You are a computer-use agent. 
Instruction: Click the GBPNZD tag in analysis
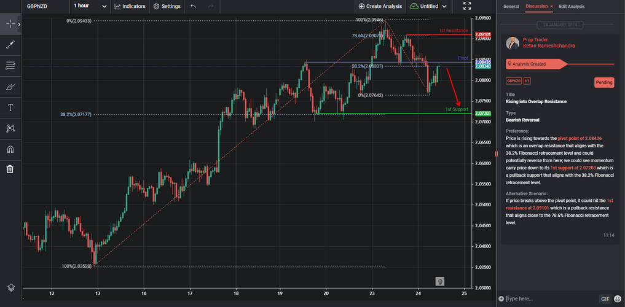pos(513,81)
